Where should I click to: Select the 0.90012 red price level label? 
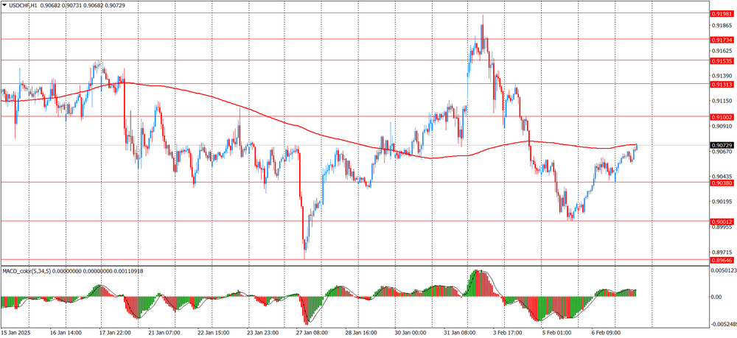(723, 222)
